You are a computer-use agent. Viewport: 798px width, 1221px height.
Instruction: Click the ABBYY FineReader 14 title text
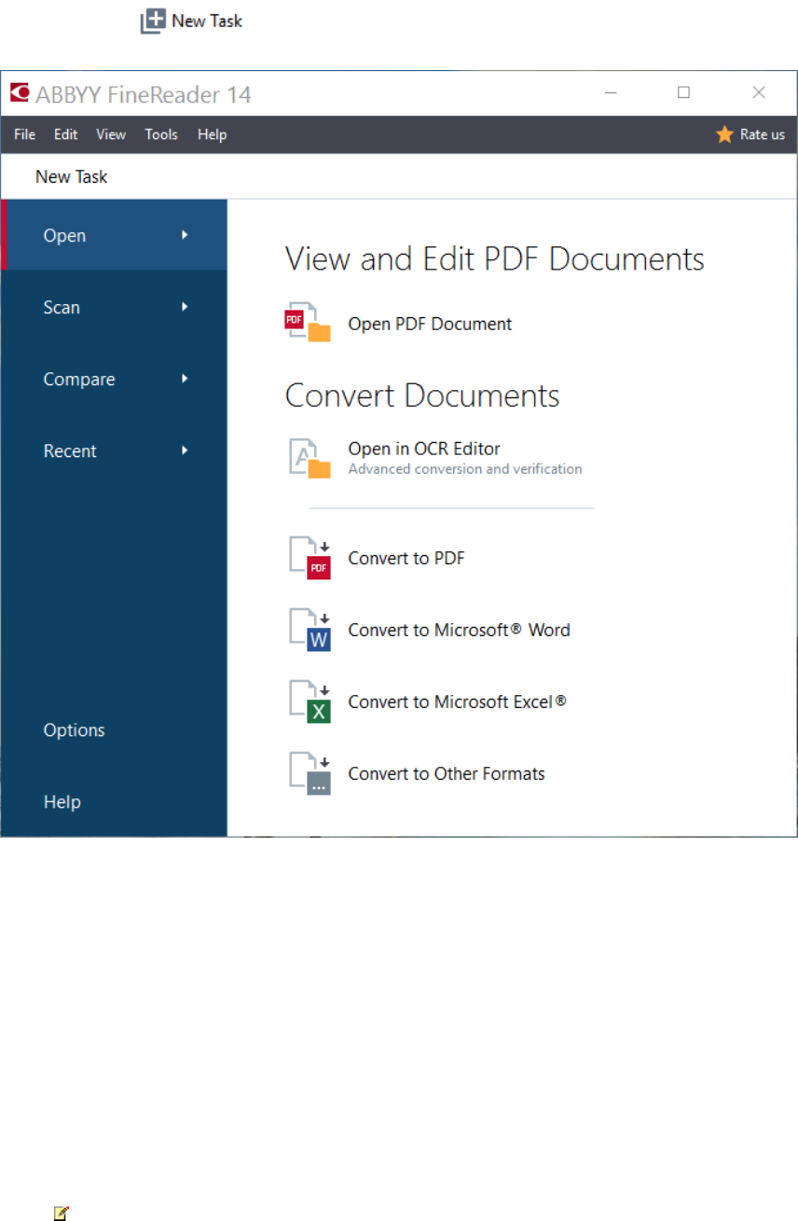point(144,94)
